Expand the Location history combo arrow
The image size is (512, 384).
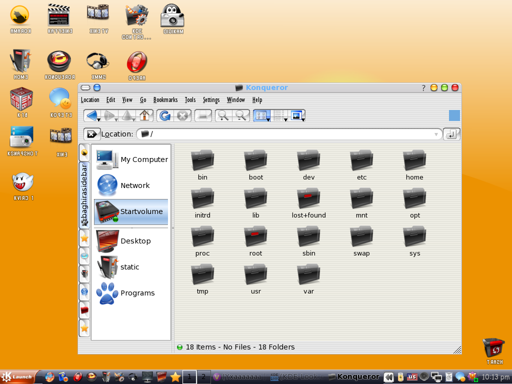pyautogui.click(x=436, y=134)
